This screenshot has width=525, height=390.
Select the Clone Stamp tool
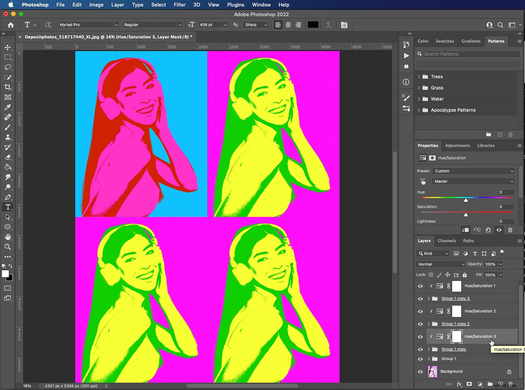pyautogui.click(x=7, y=137)
